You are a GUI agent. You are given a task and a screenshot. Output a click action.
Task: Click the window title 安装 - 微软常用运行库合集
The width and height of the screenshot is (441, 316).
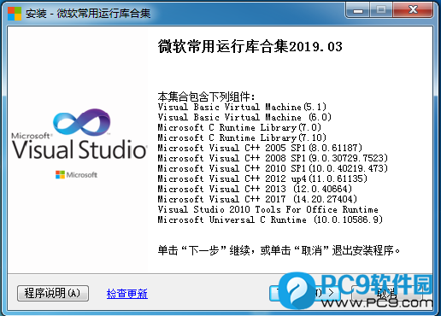88,14
